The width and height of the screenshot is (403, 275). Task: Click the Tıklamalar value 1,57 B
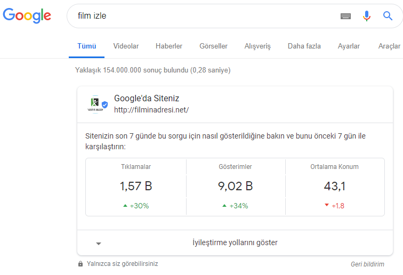pos(136,186)
